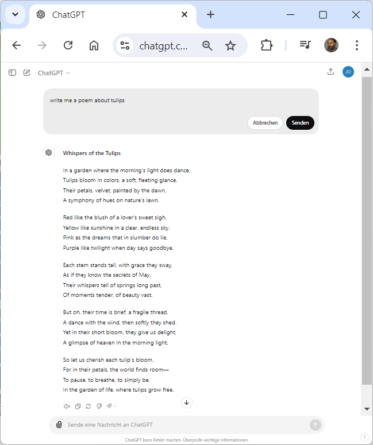Click the Abbrechen button
Viewport: 373px width, 445px height.
(x=265, y=123)
